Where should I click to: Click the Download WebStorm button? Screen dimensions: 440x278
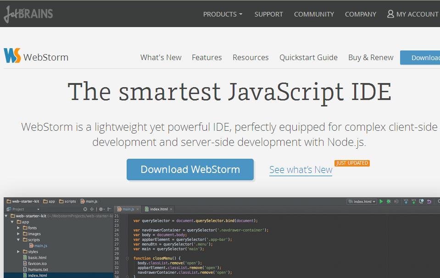189,169
